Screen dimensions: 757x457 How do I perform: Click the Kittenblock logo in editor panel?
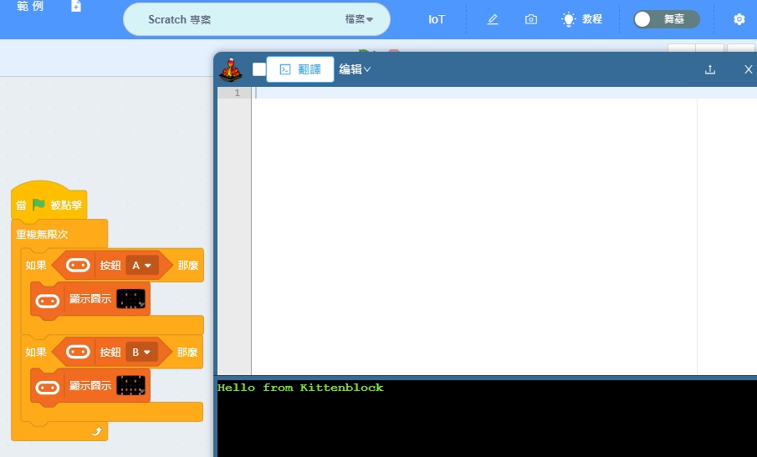pos(232,70)
